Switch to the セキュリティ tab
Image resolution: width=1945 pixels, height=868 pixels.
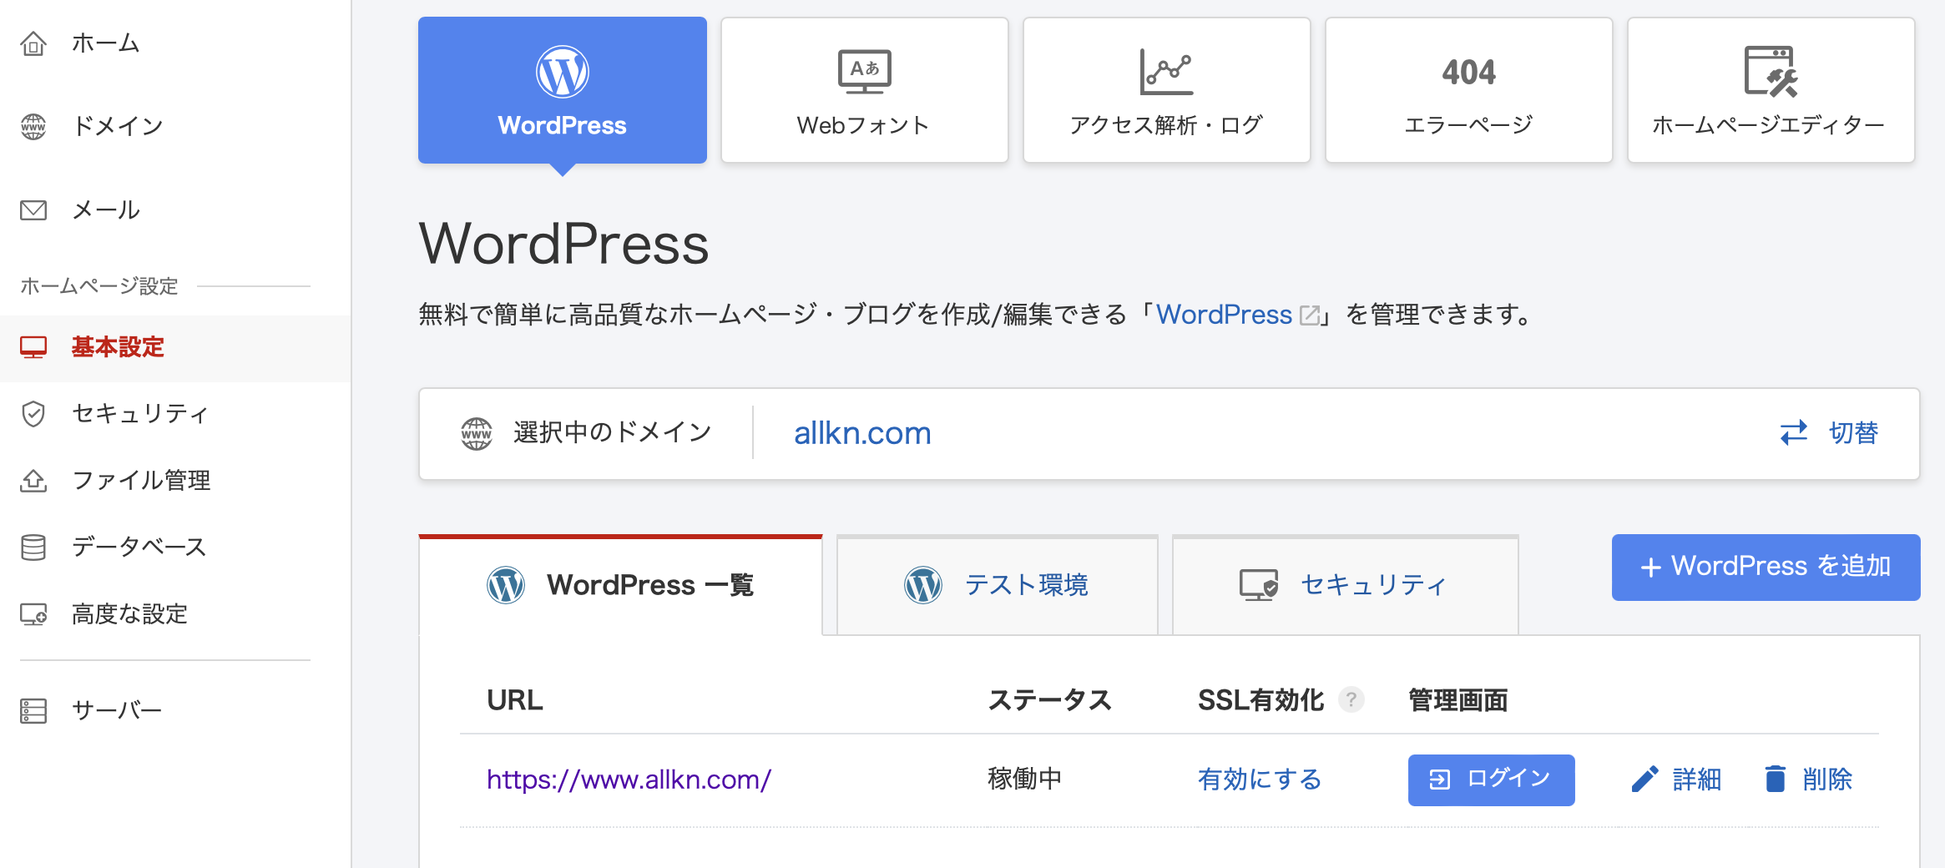coord(1346,585)
